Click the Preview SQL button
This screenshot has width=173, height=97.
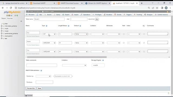[31, 88]
